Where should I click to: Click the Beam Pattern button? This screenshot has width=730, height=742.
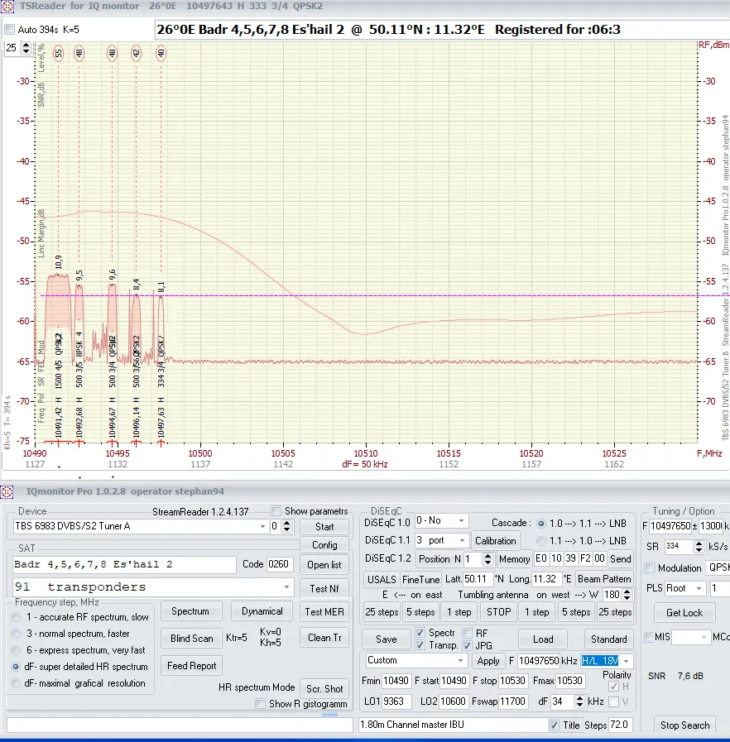point(604,579)
